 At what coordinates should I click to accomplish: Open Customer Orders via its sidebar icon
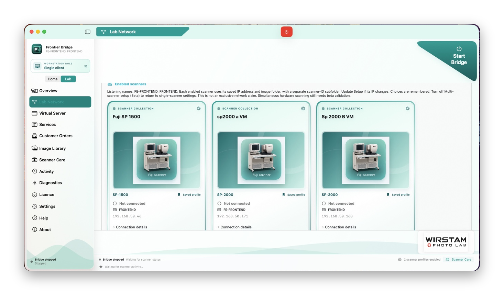(34, 136)
